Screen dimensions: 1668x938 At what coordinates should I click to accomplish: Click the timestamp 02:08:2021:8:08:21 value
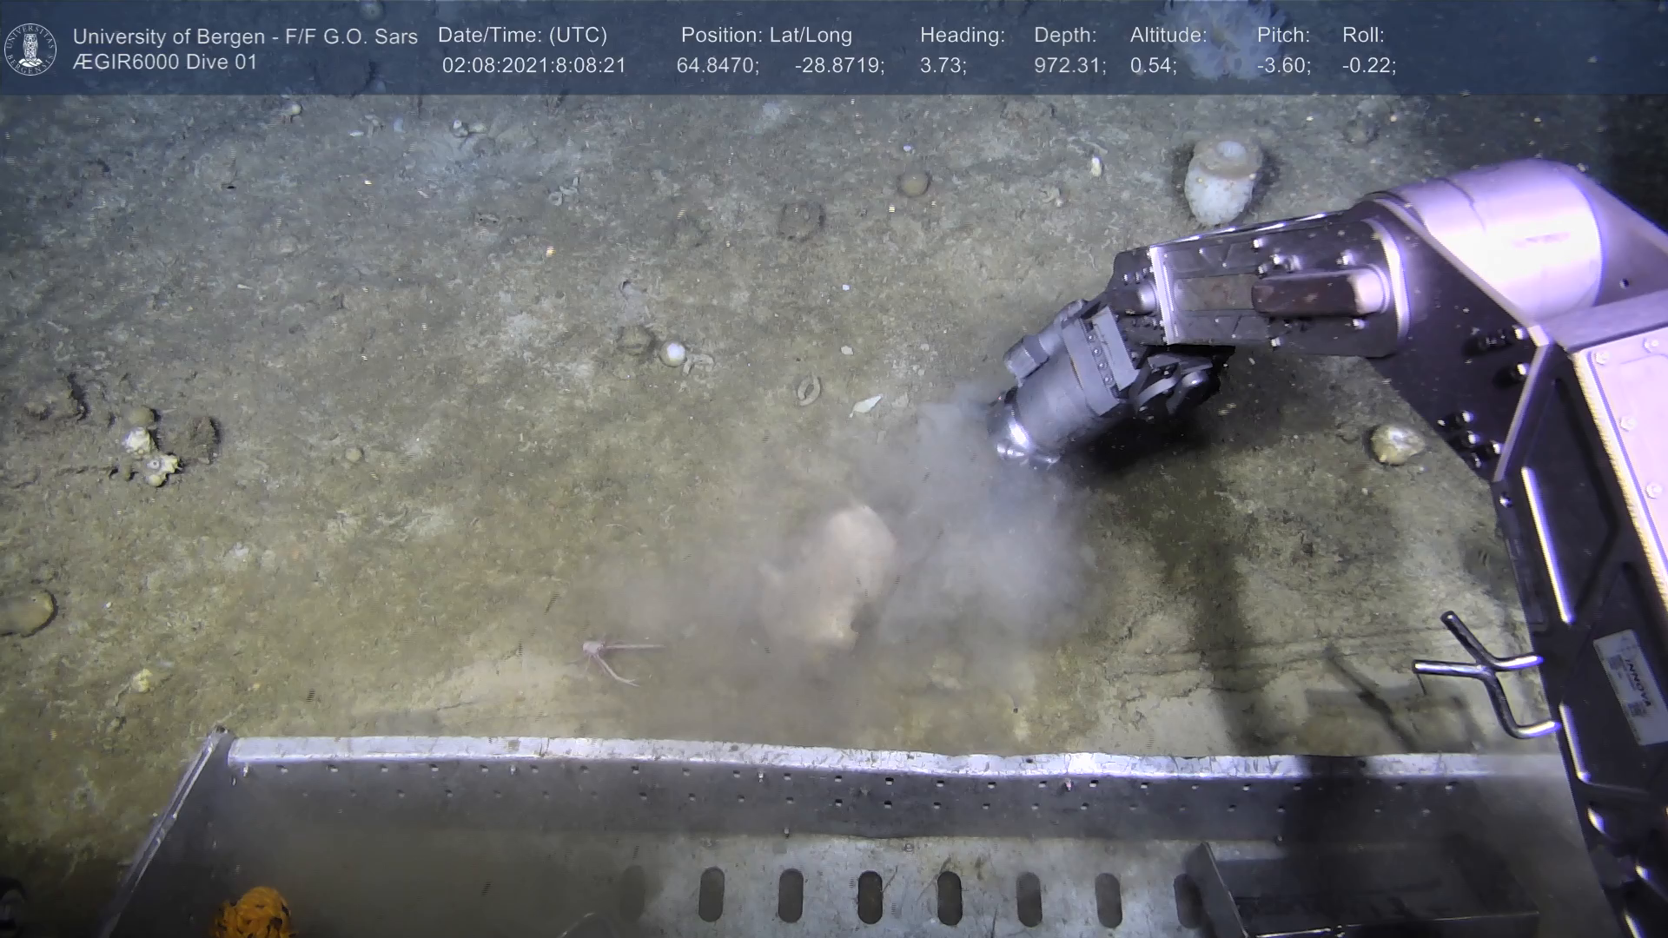[533, 66]
